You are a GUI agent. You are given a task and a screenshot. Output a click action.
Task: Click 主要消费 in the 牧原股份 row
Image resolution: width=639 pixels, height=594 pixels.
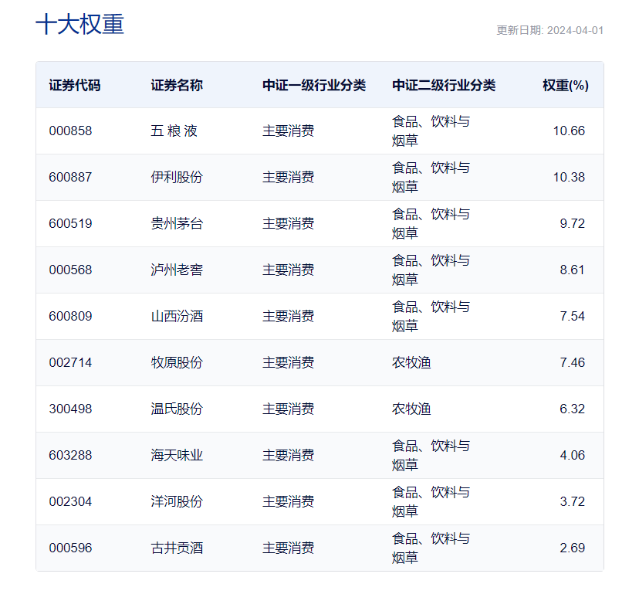click(x=288, y=363)
